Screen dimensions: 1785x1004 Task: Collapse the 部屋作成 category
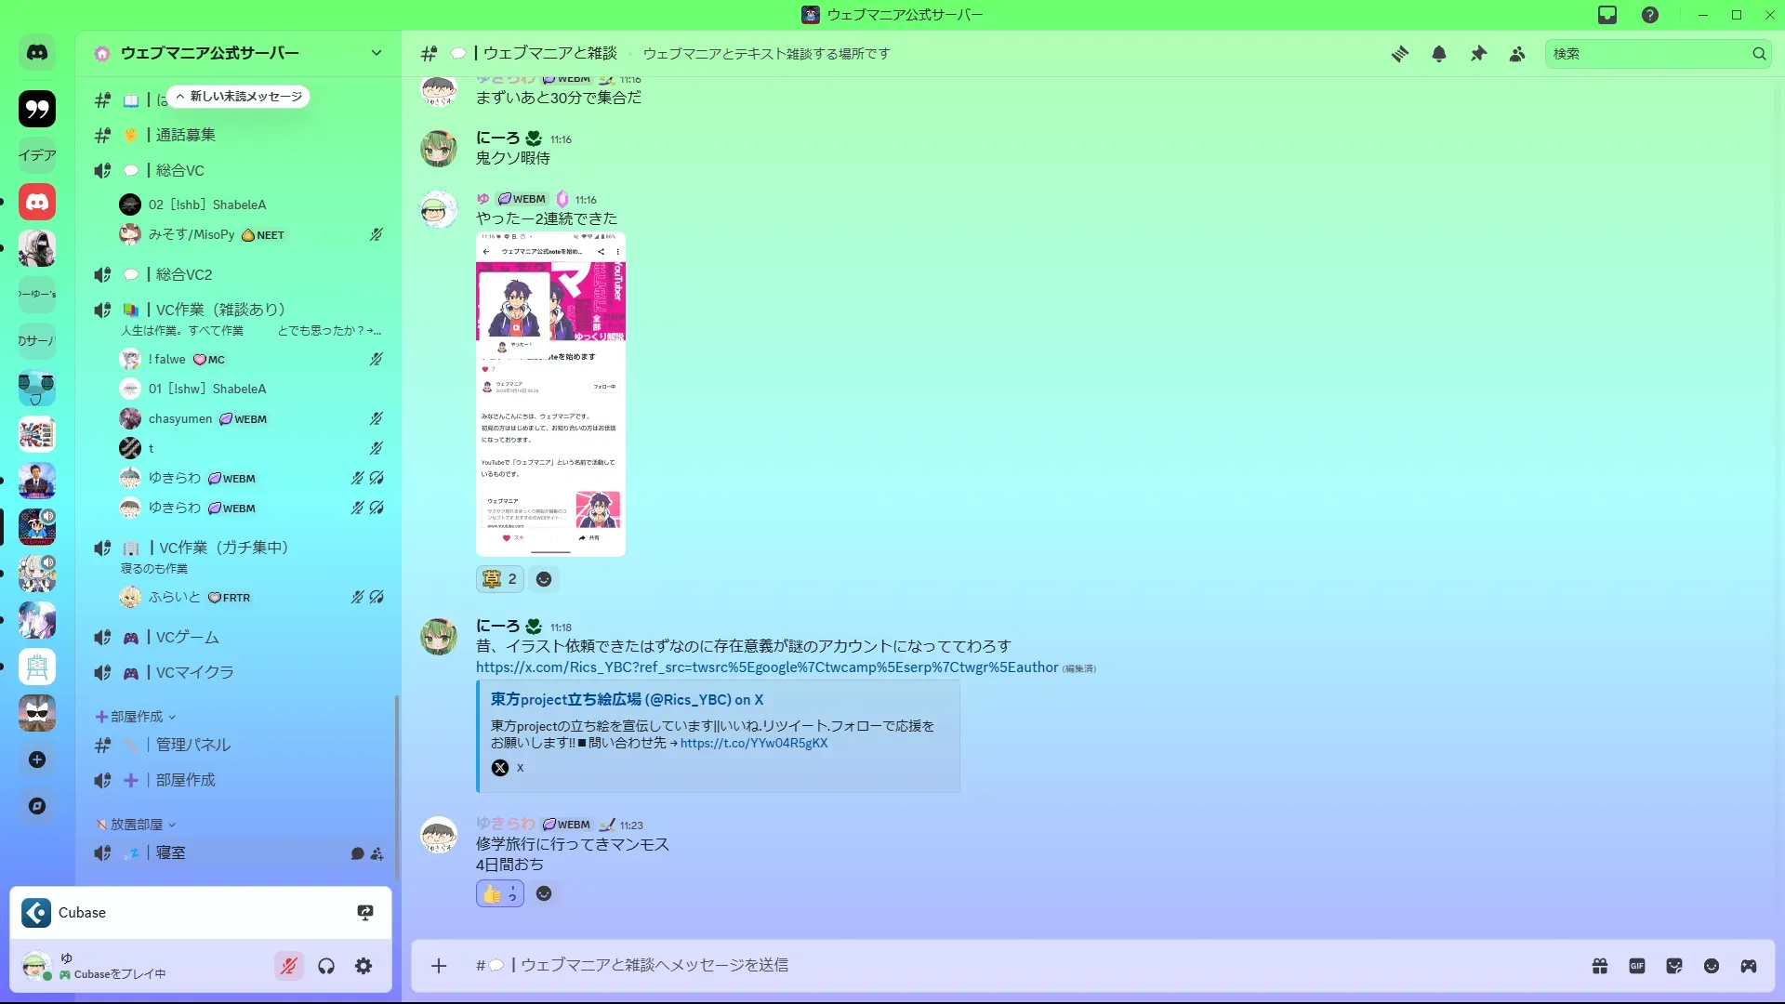pos(136,717)
